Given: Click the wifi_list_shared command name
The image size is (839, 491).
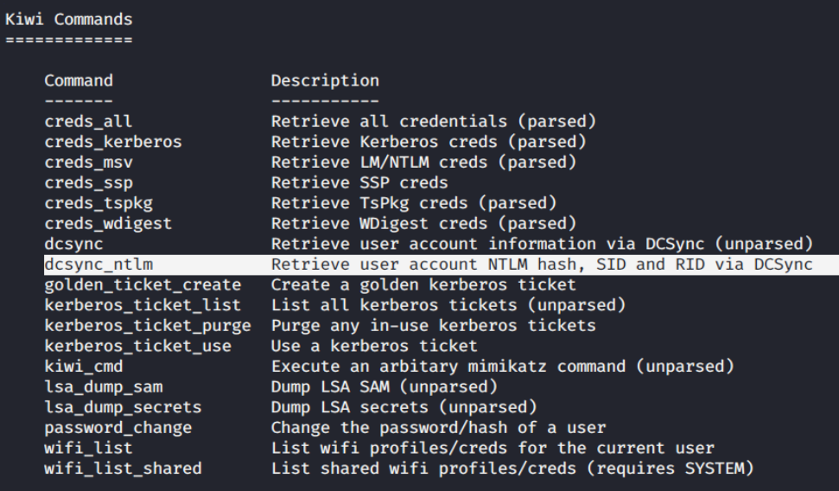Looking at the screenshot, I should click(x=123, y=469).
